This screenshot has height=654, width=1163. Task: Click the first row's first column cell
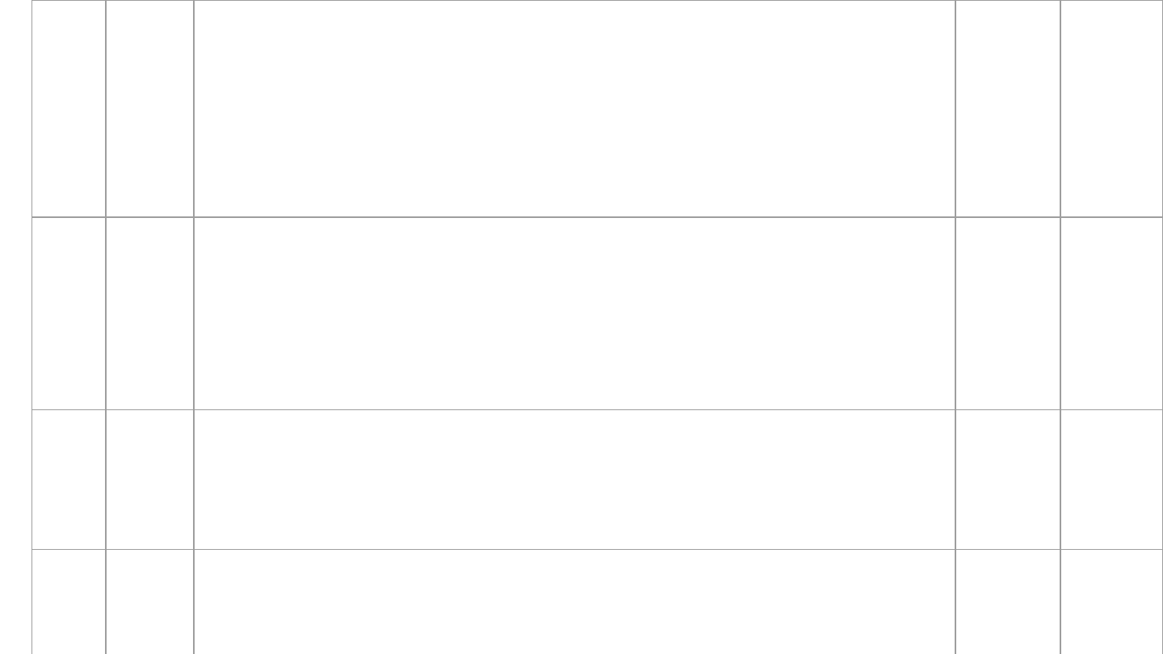click(69, 108)
